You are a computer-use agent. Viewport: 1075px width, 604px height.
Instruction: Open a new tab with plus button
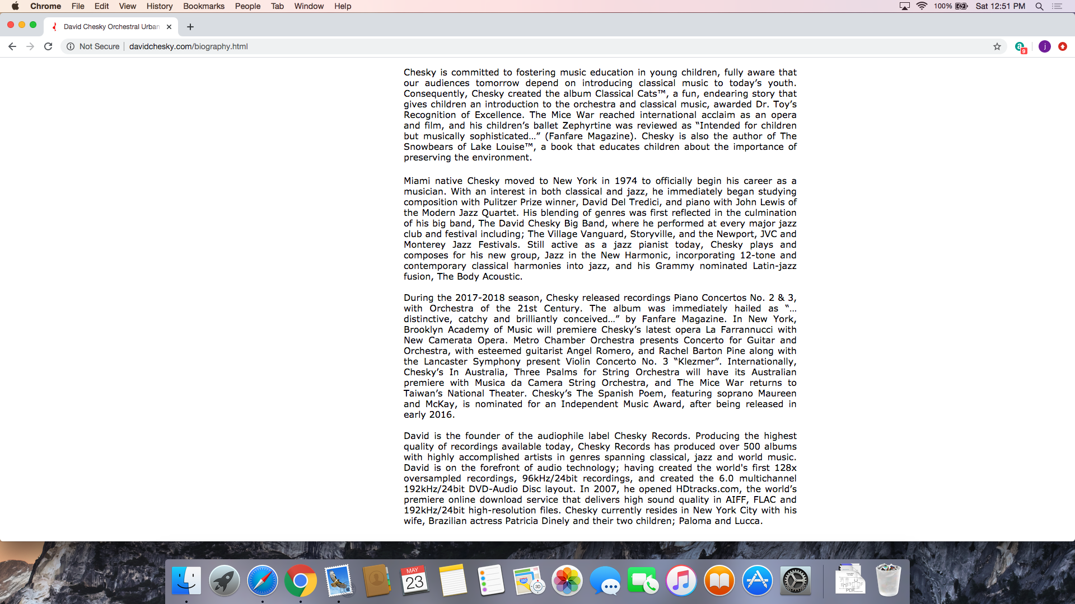point(190,27)
